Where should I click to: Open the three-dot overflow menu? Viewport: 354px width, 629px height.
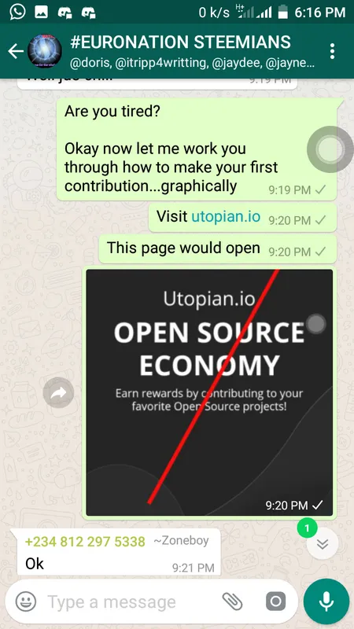click(332, 51)
